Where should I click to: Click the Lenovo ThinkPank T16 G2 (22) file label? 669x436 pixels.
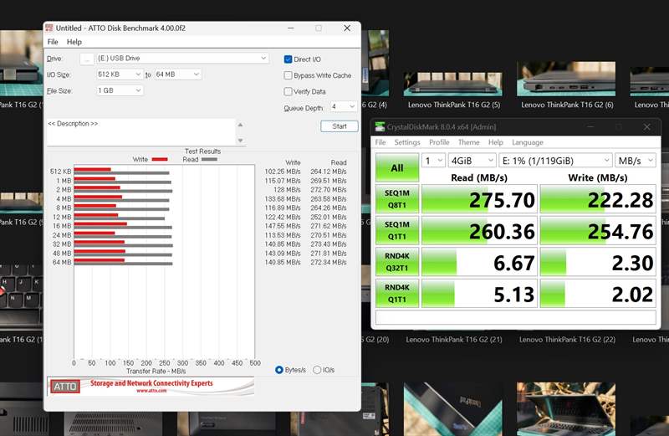click(567, 340)
